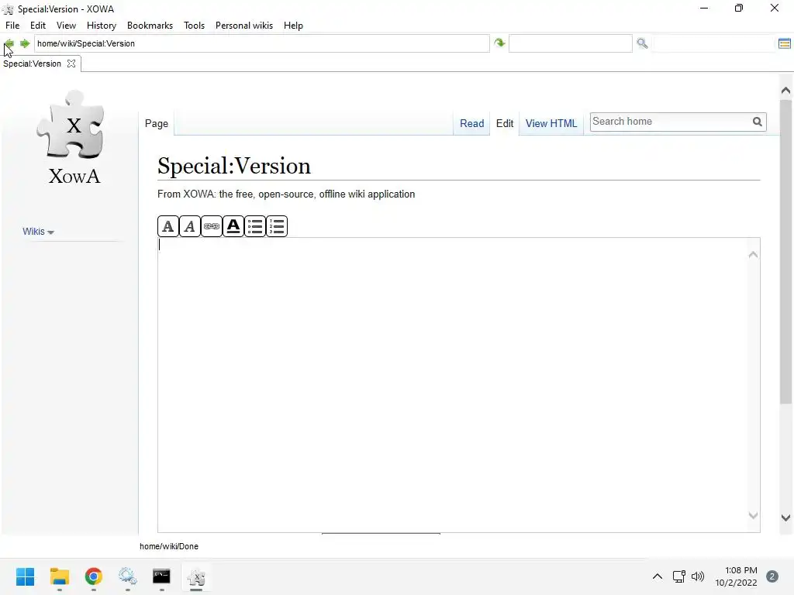
Task: Click the Special:Version page heading
Action: pos(234,166)
